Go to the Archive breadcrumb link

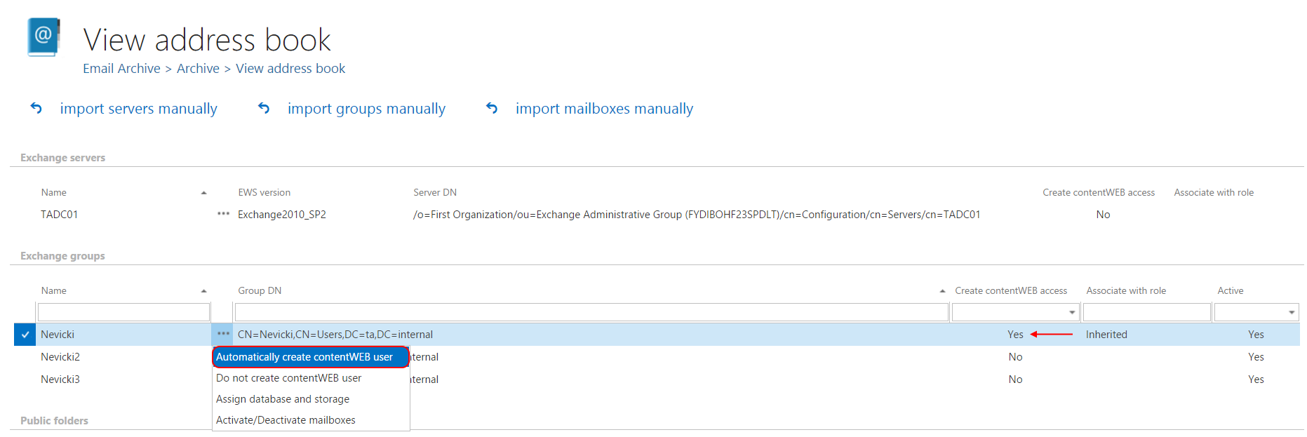click(198, 69)
